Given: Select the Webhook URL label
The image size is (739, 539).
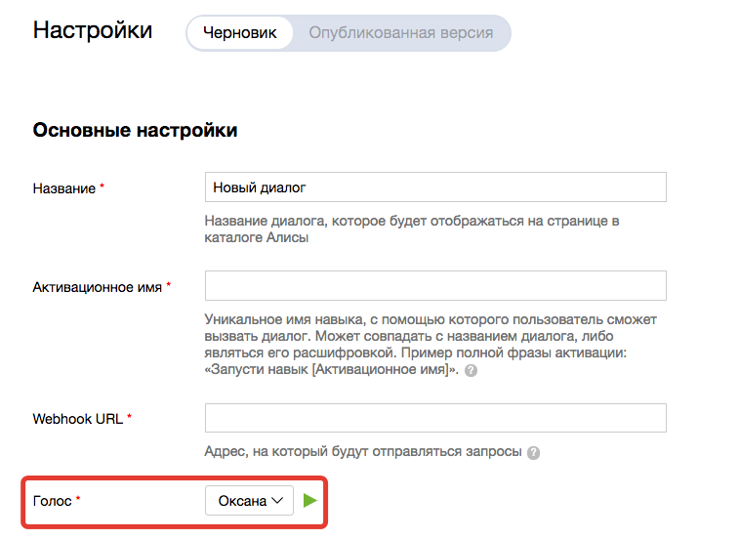Looking at the screenshot, I should (x=78, y=419).
